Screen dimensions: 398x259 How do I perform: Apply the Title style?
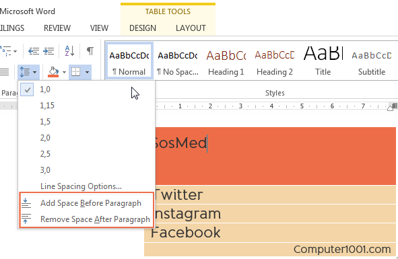[323, 61]
